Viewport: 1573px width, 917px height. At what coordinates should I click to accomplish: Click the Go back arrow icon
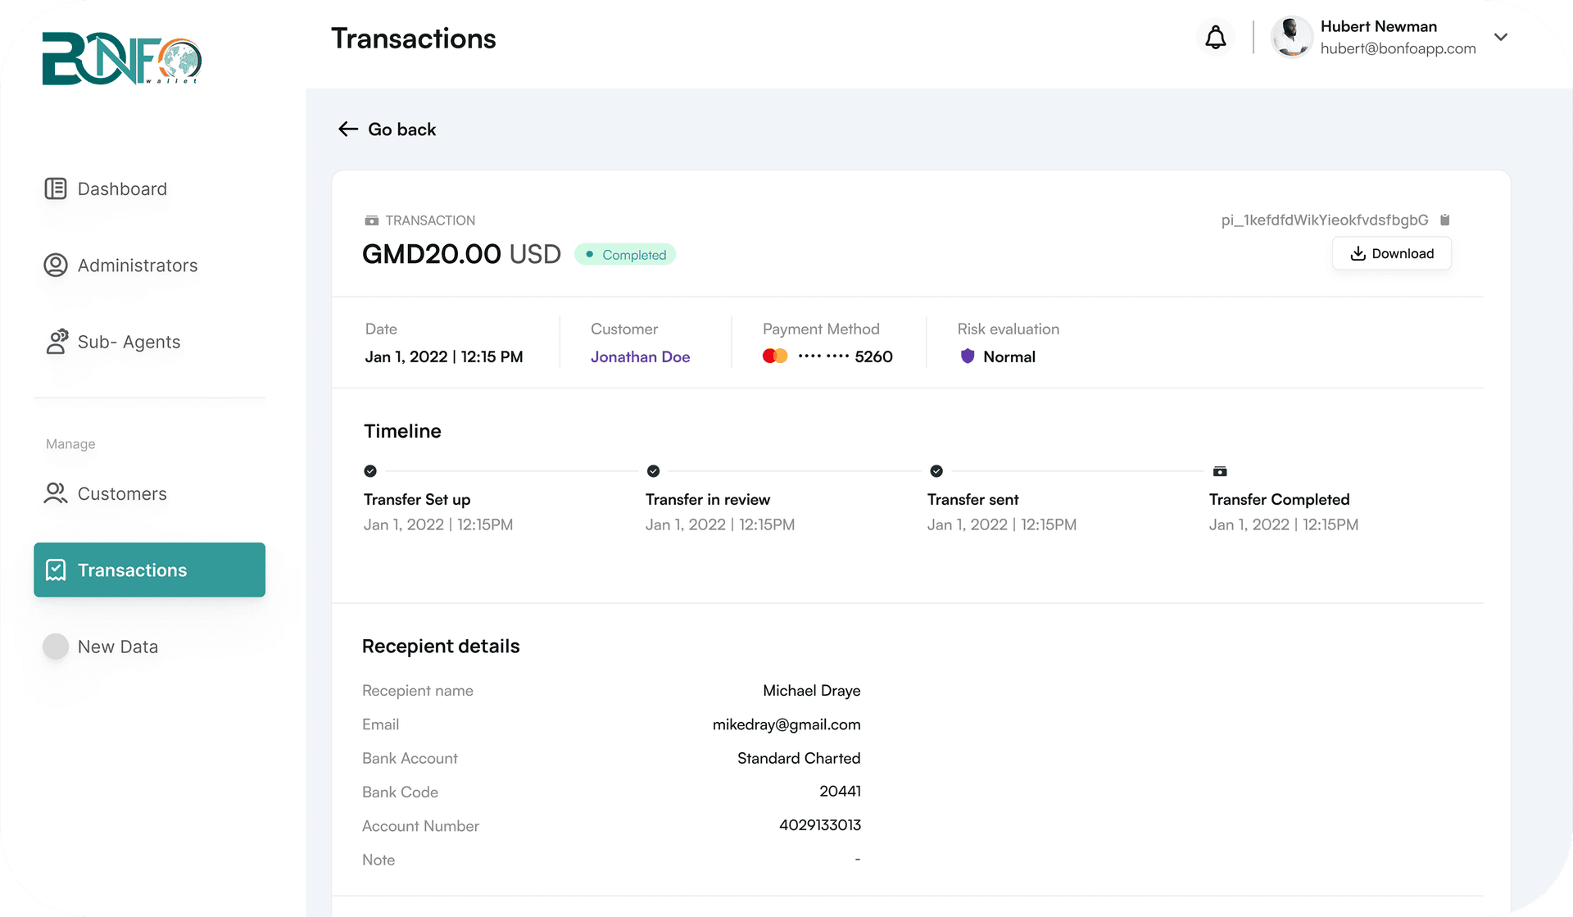coord(348,129)
